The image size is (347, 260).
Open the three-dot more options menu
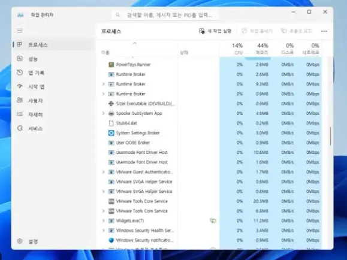pos(324,31)
